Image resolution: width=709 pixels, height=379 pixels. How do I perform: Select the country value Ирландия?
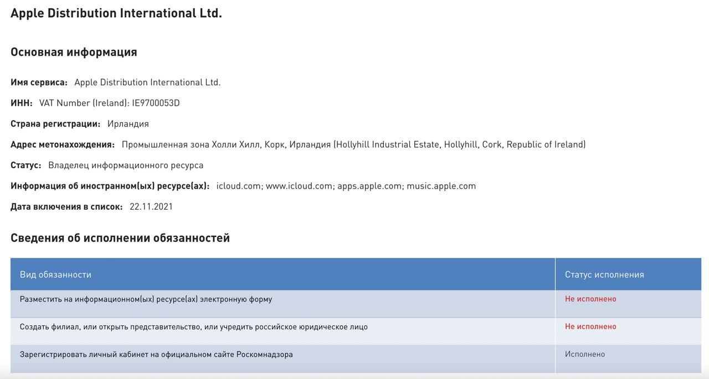[128, 124]
